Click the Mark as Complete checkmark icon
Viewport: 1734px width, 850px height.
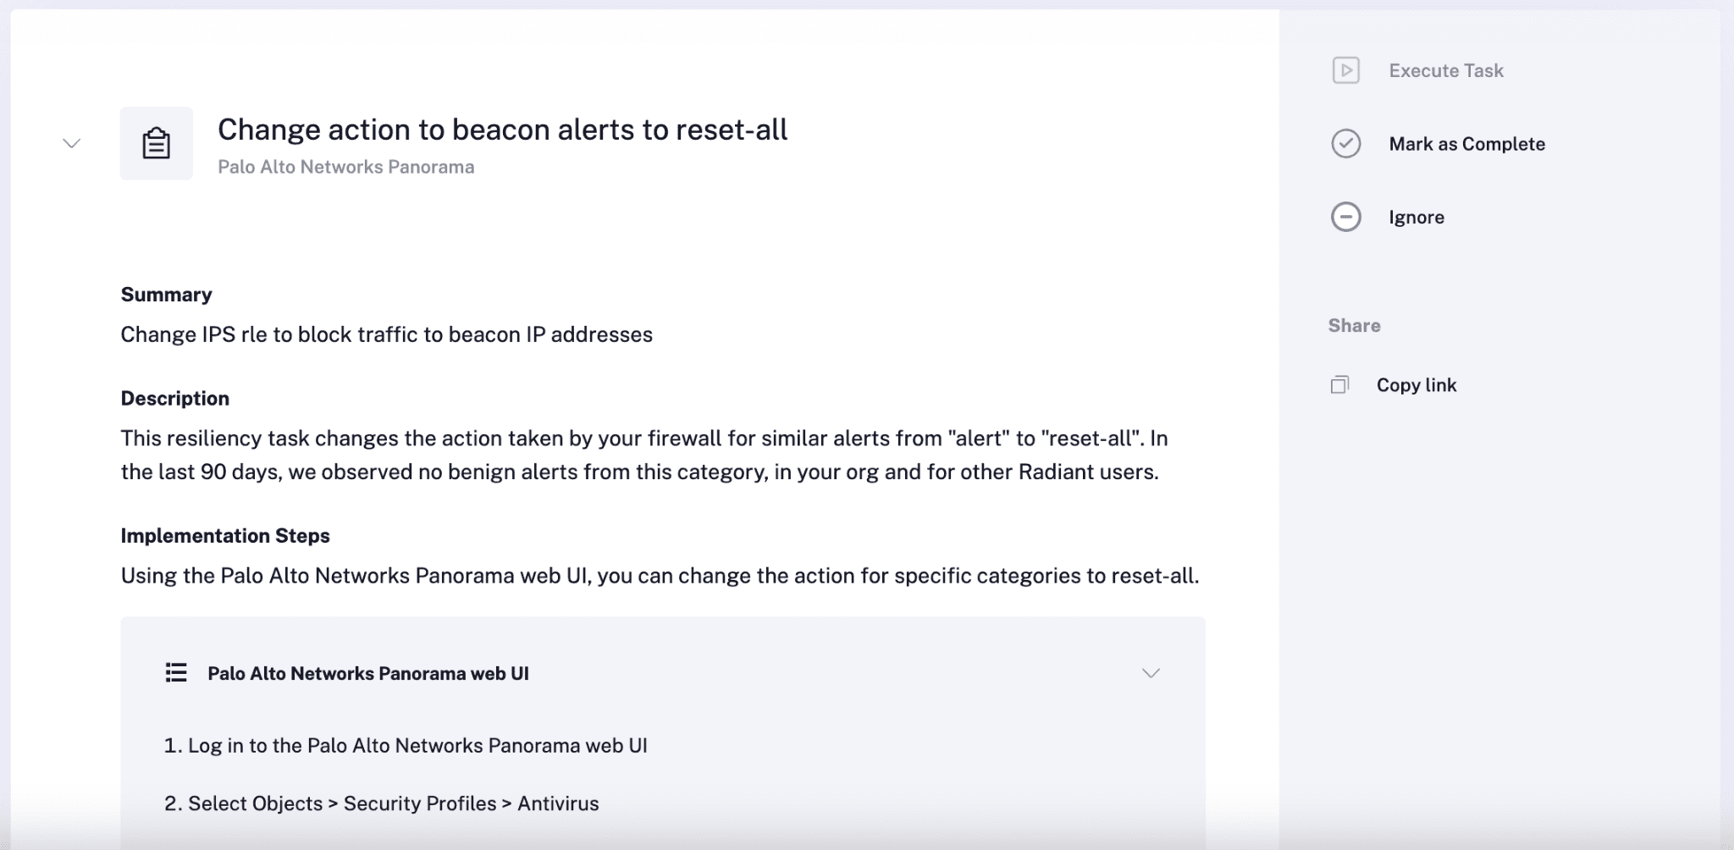[1345, 144]
